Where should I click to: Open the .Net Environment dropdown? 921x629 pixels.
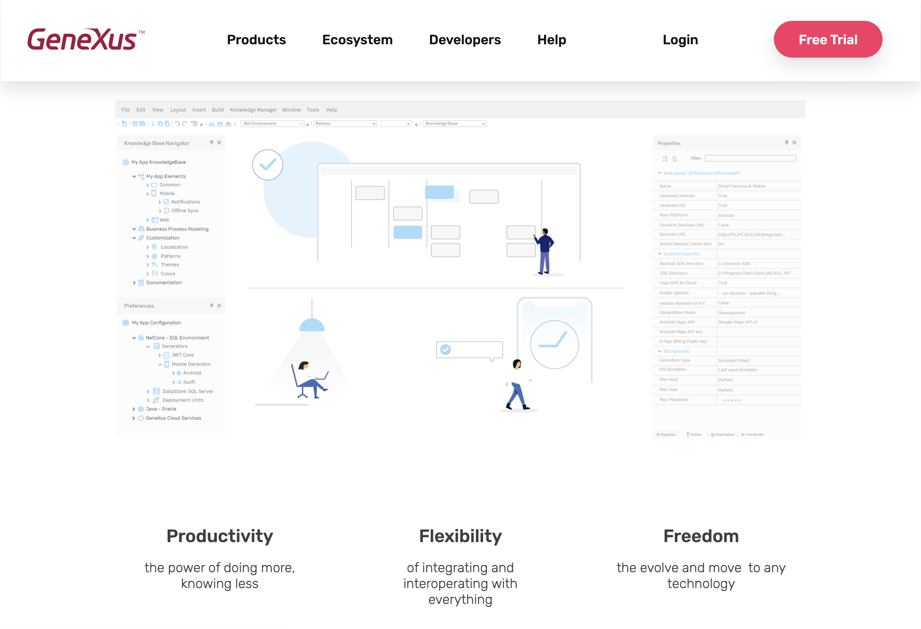point(272,124)
